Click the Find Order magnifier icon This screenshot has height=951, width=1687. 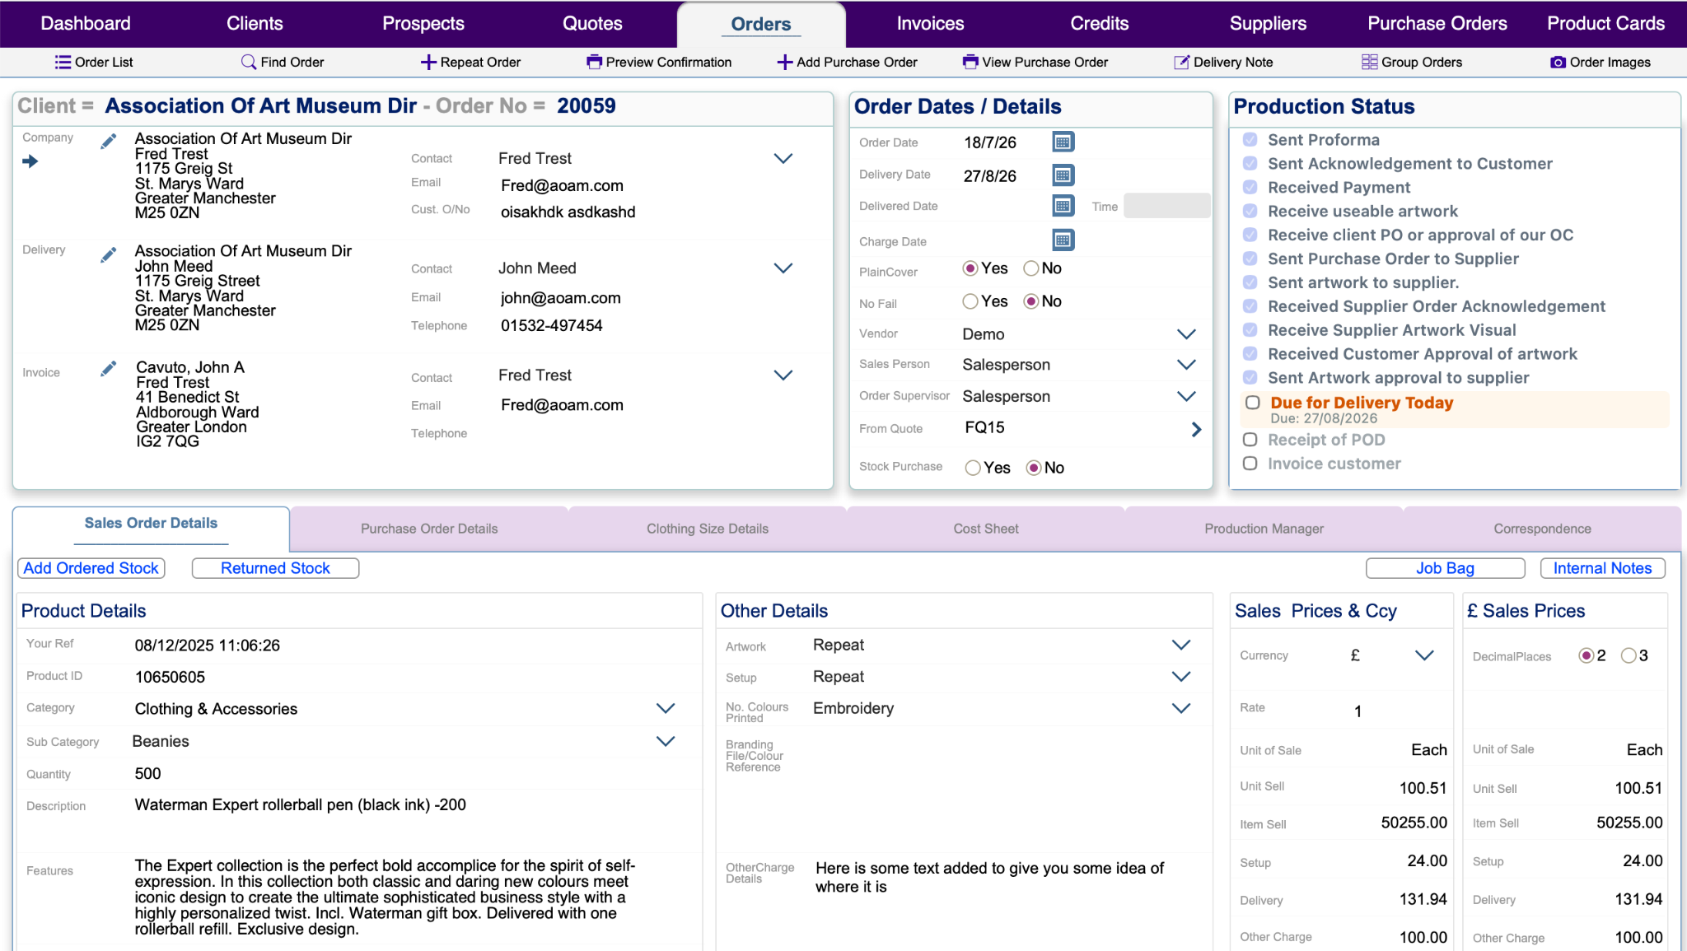tap(248, 62)
